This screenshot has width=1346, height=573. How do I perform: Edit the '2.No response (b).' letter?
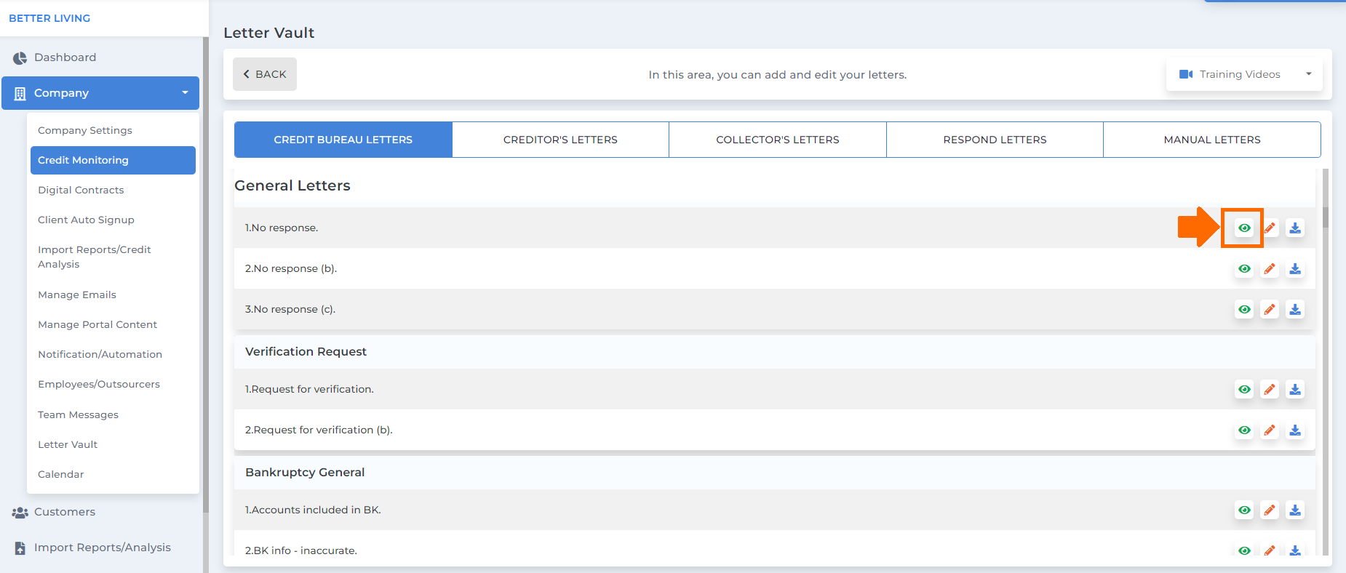click(1270, 268)
